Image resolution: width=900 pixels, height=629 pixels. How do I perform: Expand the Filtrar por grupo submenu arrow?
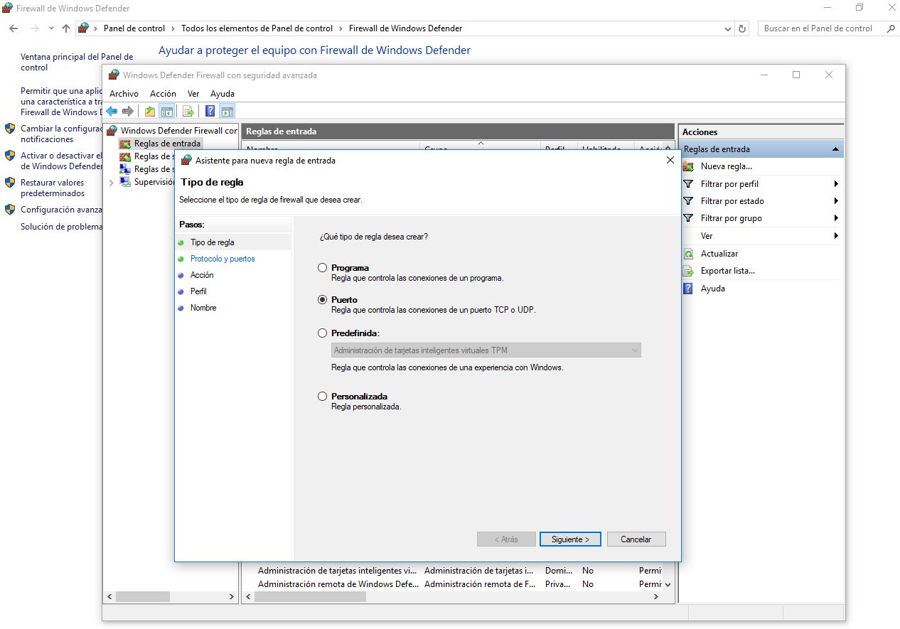click(x=836, y=218)
